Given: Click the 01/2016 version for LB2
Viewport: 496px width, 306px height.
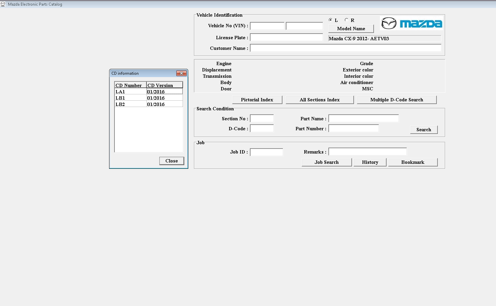Looking at the screenshot, I should click(165, 104).
